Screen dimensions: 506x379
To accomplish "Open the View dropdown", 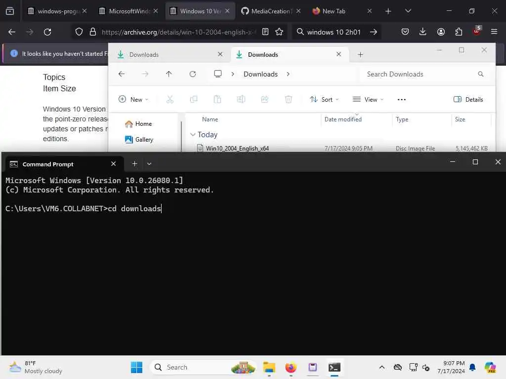I will click(x=368, y=99).
